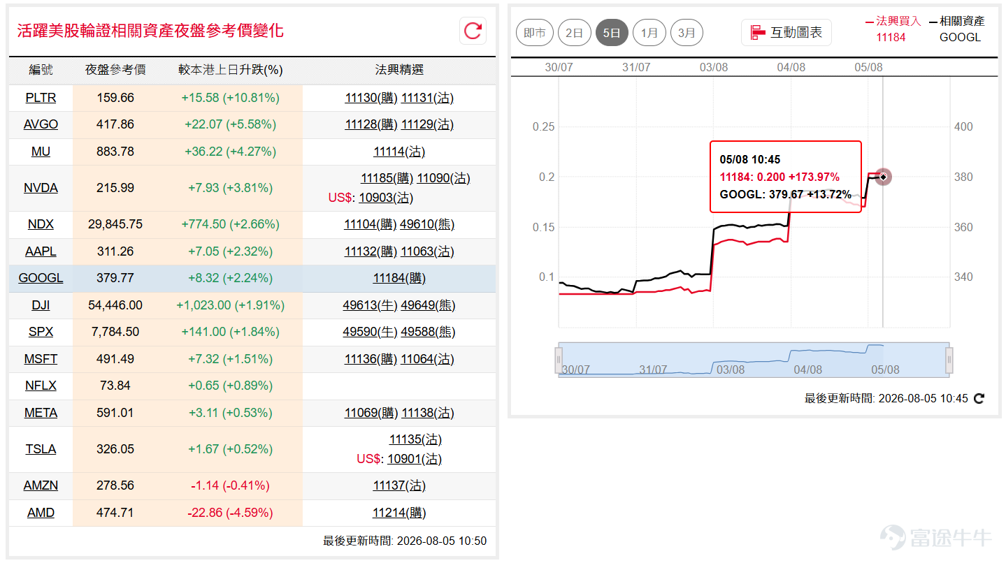
Task: Open the META ticker link
Action: (41, 413)
